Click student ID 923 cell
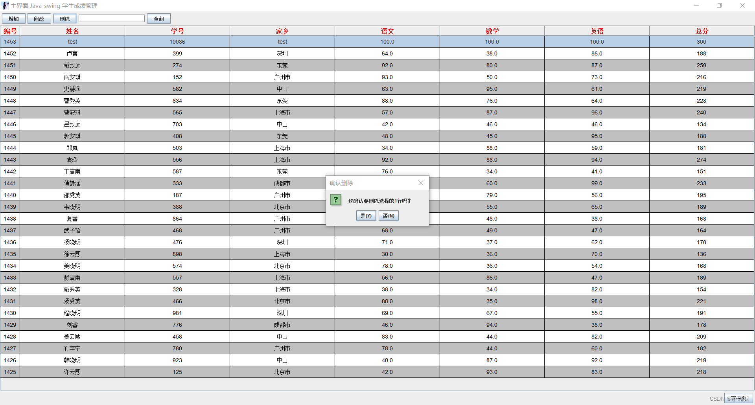The image size is (755, 405). tap(177, 360)
